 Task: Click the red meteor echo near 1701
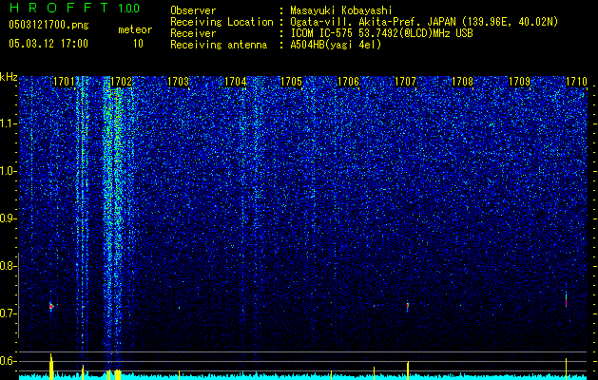[51, 306]
